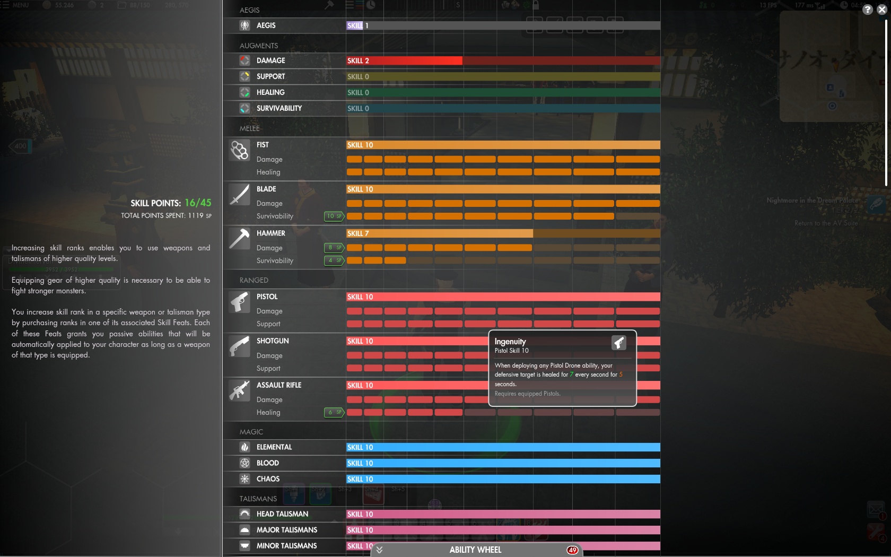Select the Blade weapon sword icon
This screenshot has width=891, height=557.
coord(239,194)
